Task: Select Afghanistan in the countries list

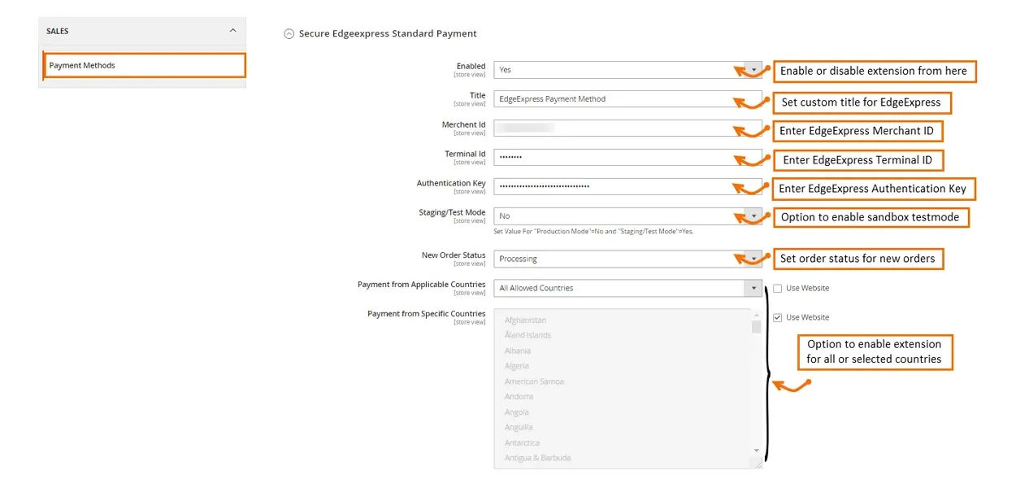Action: 525,320
